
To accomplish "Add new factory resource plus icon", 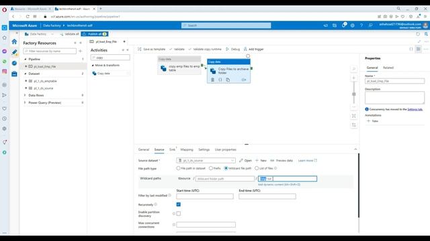I will pos(81,51).
